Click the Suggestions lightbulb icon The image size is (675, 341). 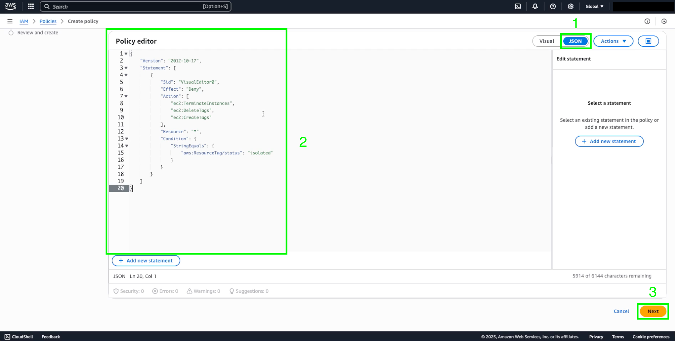232,291
